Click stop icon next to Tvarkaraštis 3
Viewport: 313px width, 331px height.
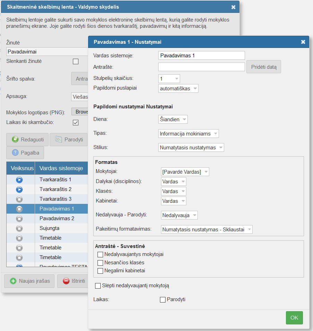(x=19, y=199)
